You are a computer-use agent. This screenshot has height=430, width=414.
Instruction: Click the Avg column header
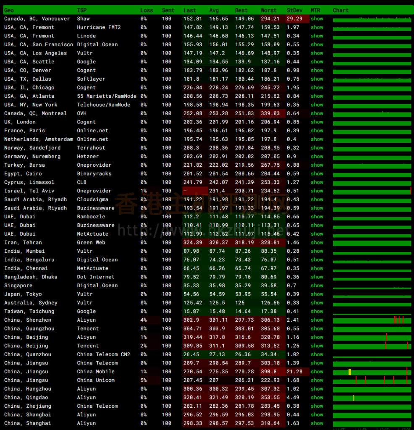click(214, 10)
